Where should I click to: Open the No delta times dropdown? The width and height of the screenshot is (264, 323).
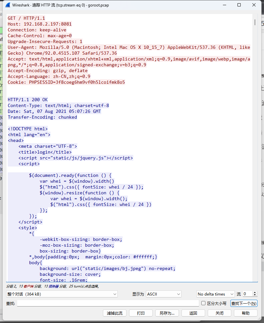215,294
